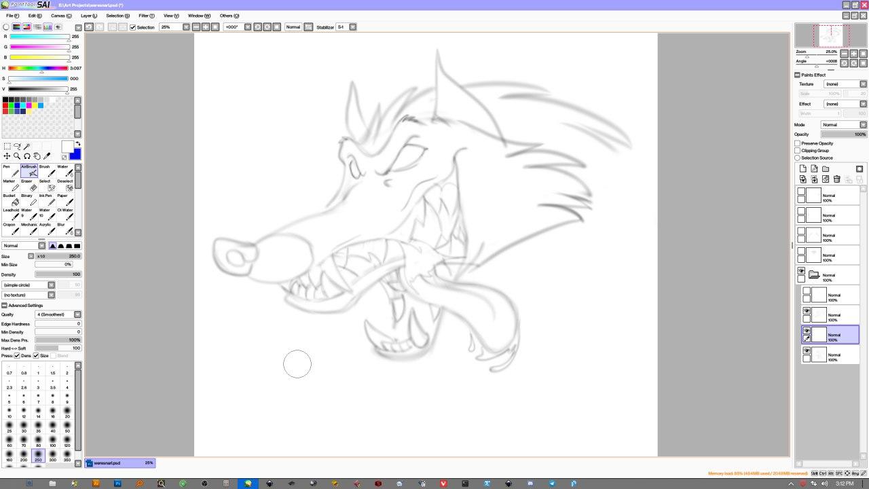
Task: Select the Marker tool
Action: pos(10,185)
